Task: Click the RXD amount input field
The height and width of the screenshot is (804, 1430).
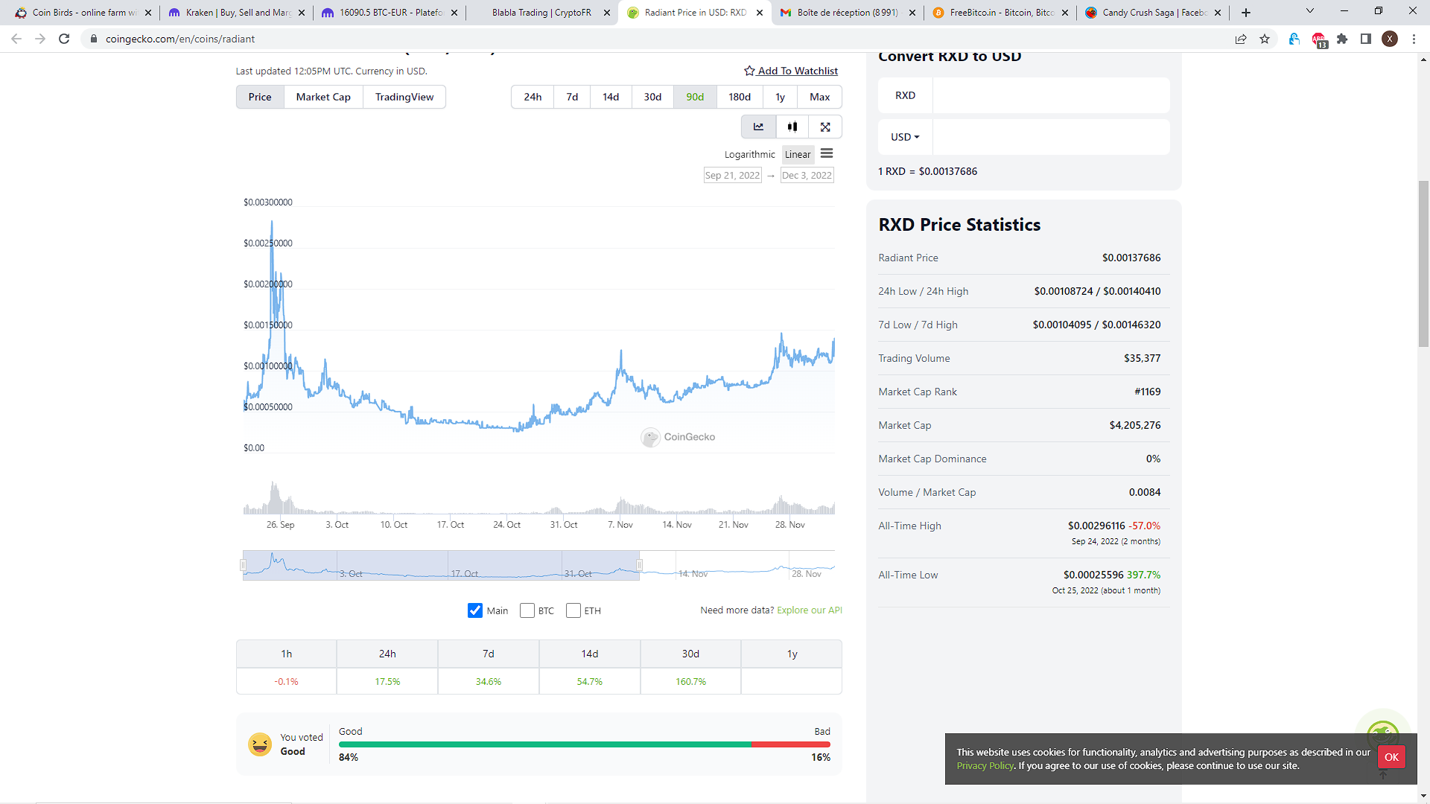Action: [x=1050, y=95]
